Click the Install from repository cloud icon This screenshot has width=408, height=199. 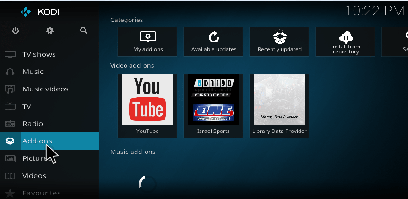(x=346, y=37)
